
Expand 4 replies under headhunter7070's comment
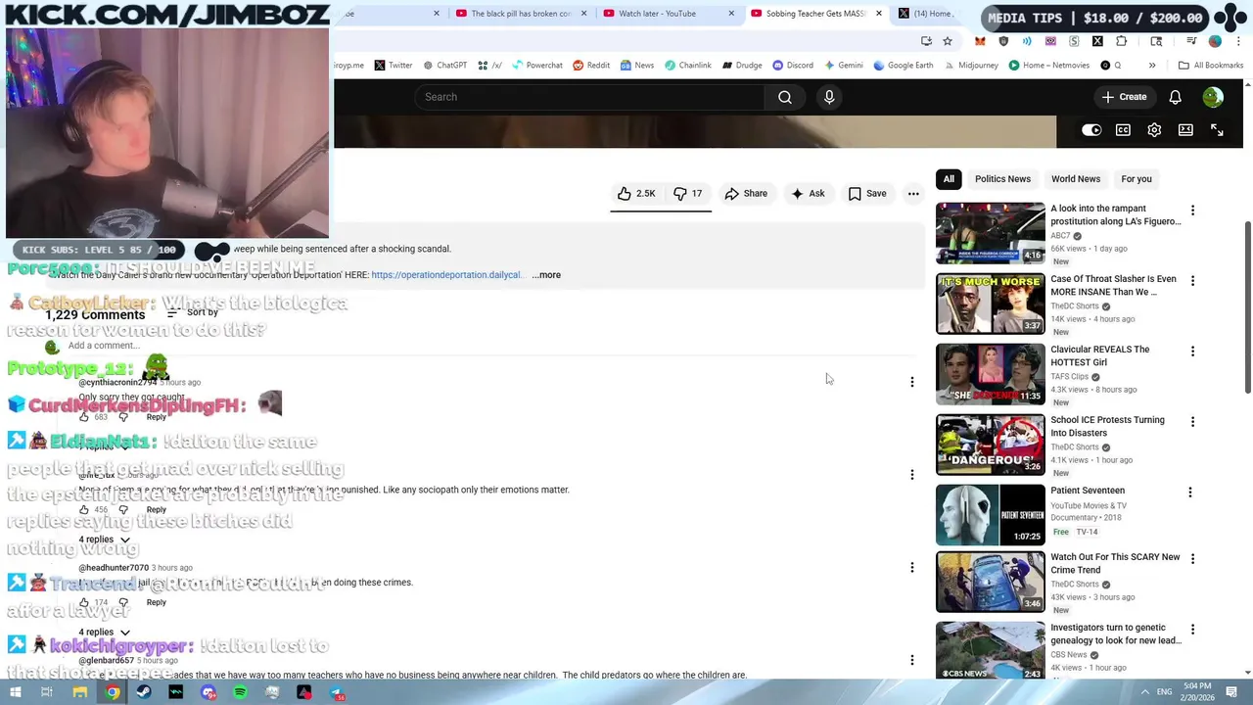tap(104, 633)
